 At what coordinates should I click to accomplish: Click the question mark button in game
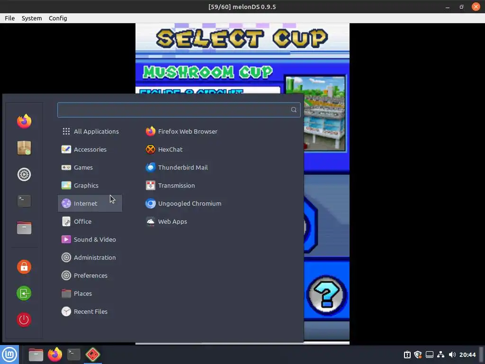[x=327, y=295]
